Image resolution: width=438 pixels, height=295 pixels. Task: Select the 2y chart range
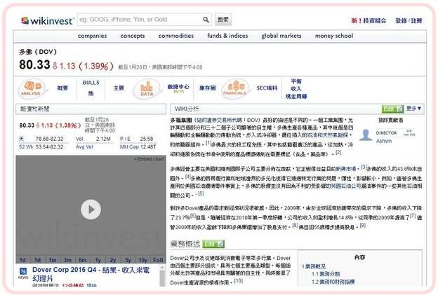[x=113, y=260]
